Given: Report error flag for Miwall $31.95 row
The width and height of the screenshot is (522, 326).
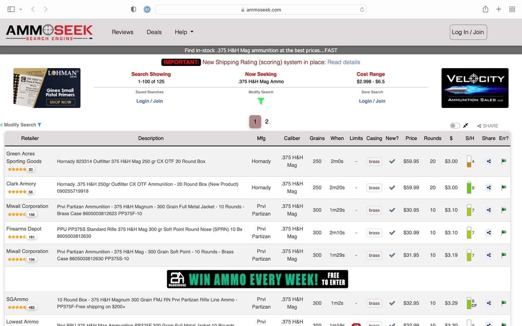Looking at the screenshot, I should coord(504,255).
